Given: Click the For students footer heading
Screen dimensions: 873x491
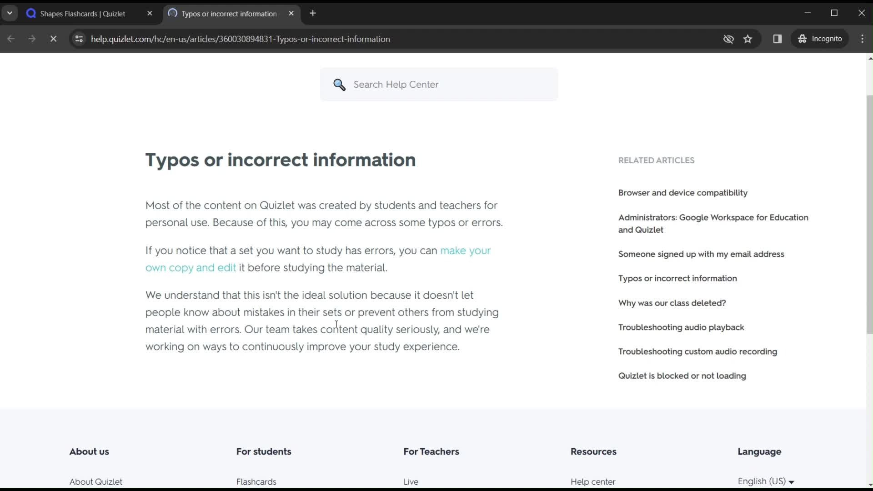Looking at the screenshot, I should click(264, 451).
